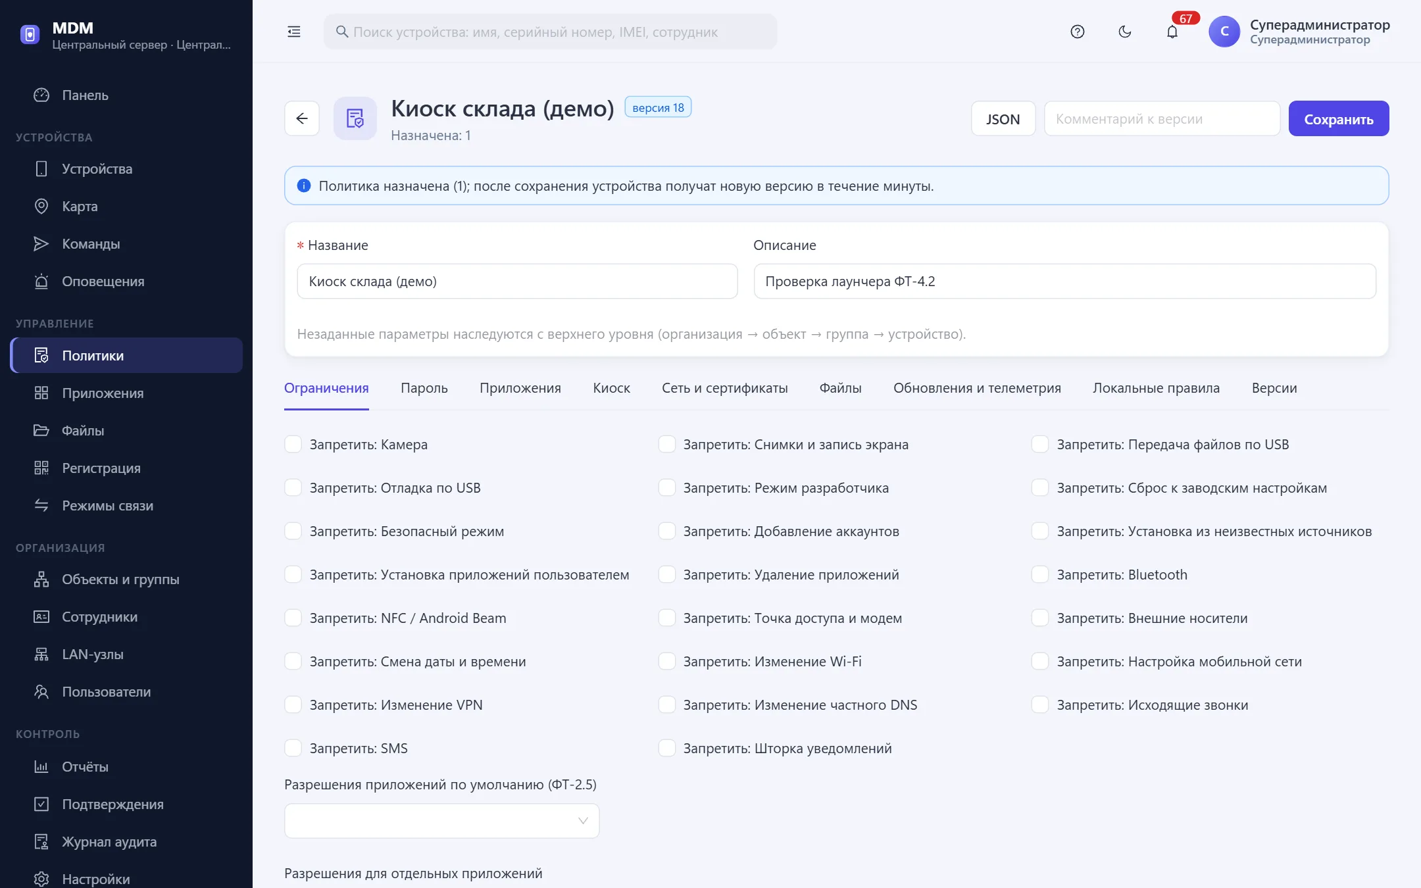Collapse the sidebar with the menu fold icon
The image size is (1421, 888).
294,32
